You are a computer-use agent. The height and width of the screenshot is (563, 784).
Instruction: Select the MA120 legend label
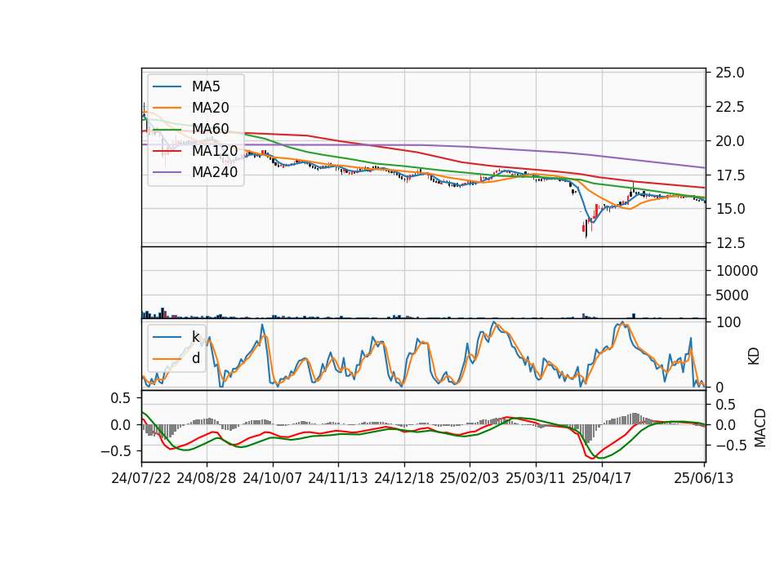tap(215, 150)
